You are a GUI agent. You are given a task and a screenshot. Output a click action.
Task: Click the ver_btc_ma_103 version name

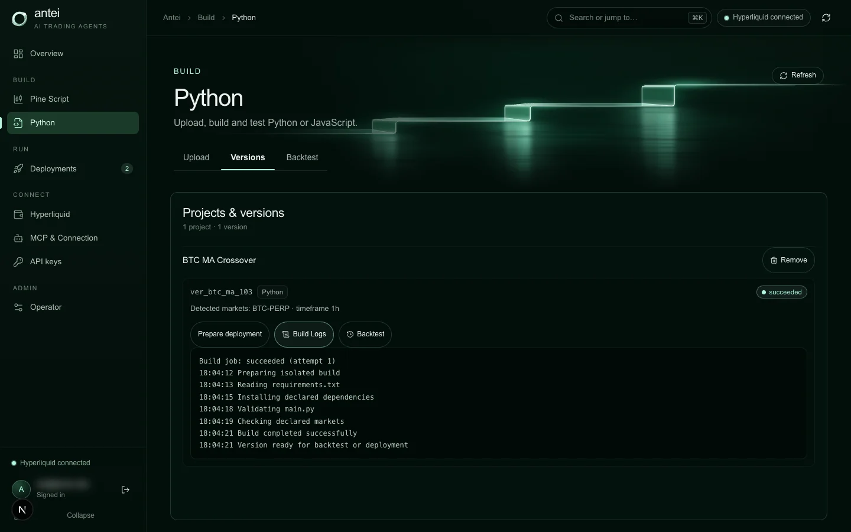click(x=221, y=292)
